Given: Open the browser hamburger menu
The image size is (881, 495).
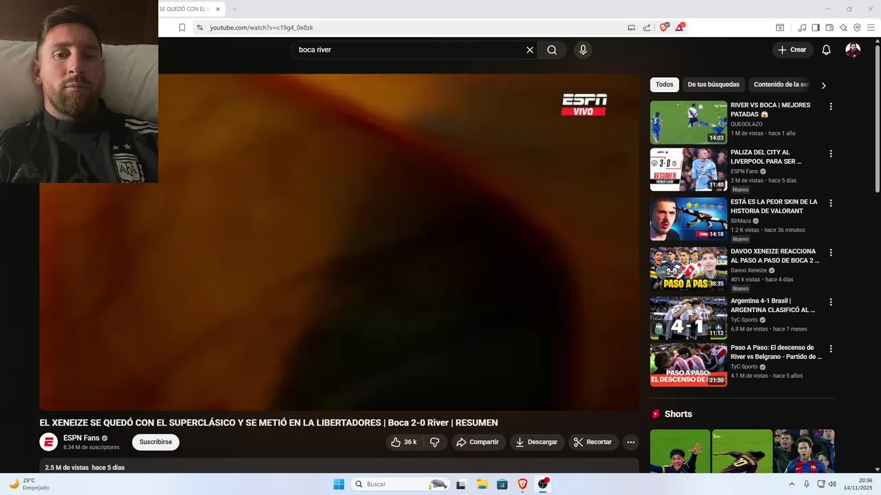Looking at the screenshot, I should (x=871, y=27).
